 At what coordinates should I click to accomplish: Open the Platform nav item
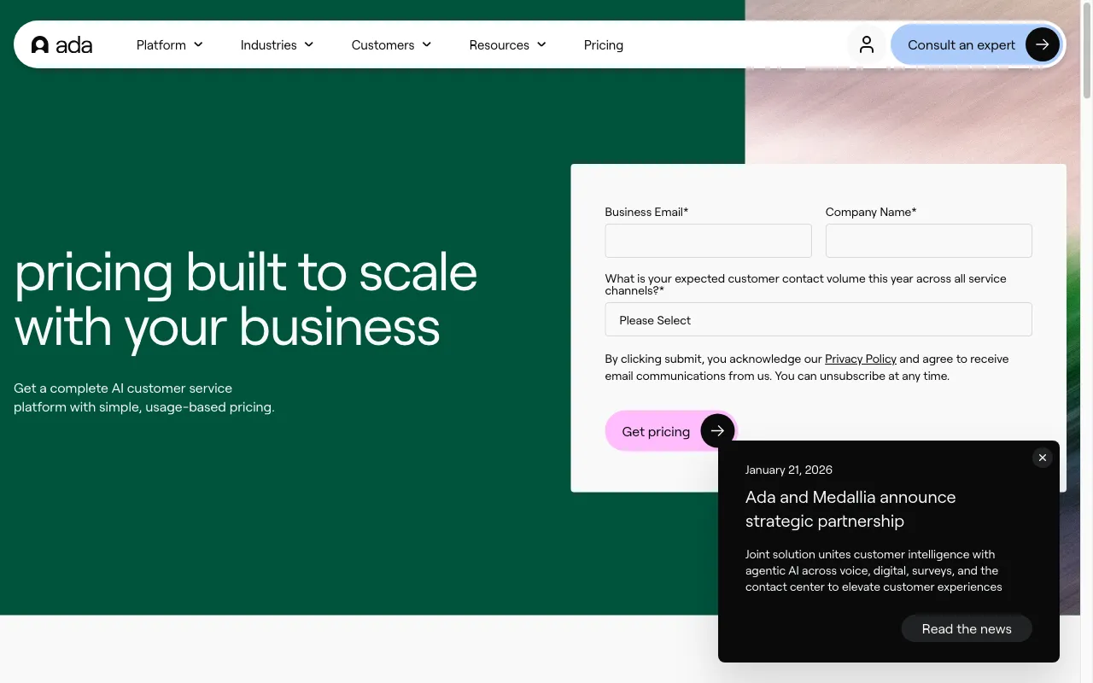coord(170,44)
